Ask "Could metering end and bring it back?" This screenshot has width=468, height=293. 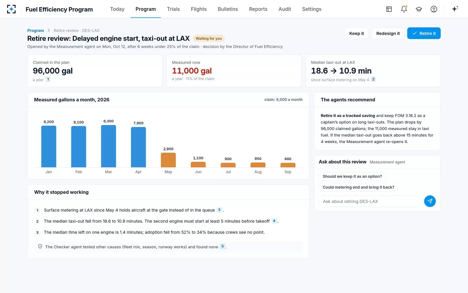tap(358, 187)
